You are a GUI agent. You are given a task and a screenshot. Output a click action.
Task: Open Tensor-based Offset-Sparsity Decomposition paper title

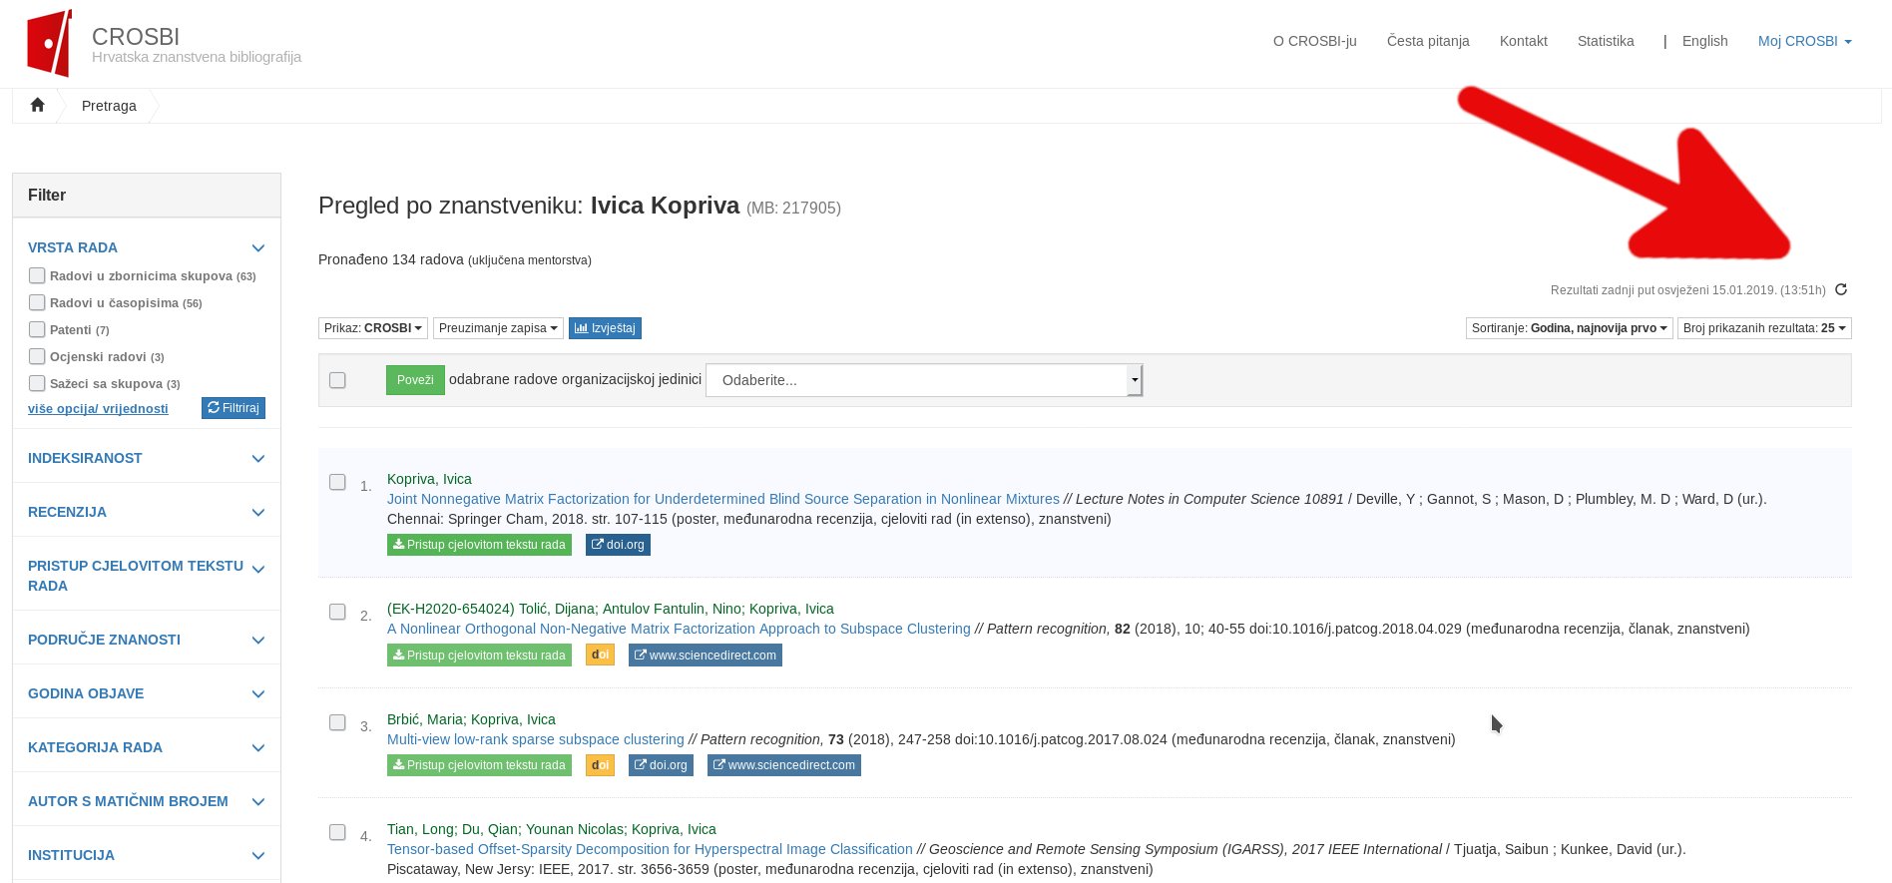pyautogui.click(x=650, y=849)
